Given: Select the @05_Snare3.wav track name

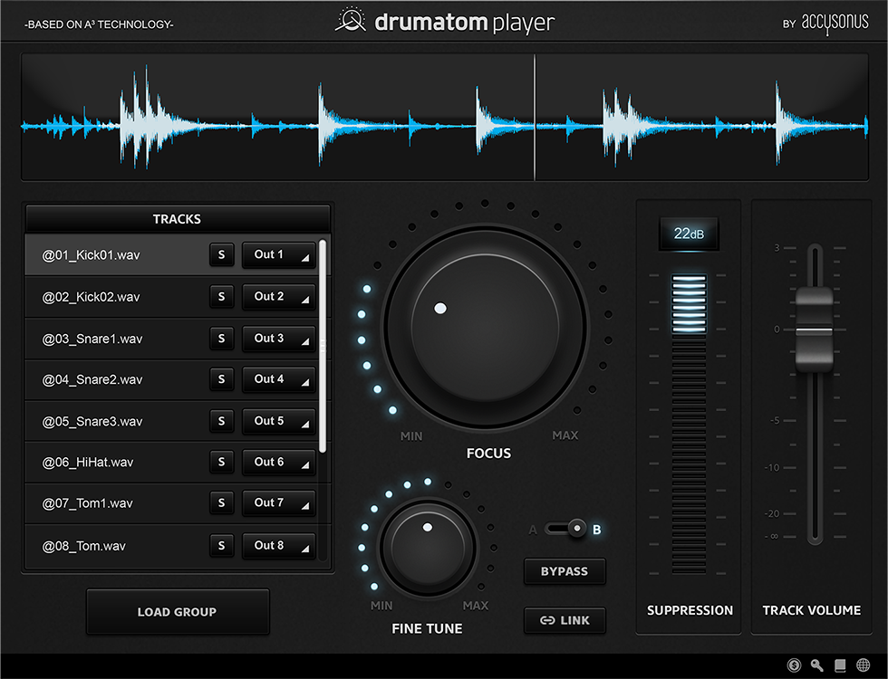Looking at the screenshot, I should tap(92, 422).
